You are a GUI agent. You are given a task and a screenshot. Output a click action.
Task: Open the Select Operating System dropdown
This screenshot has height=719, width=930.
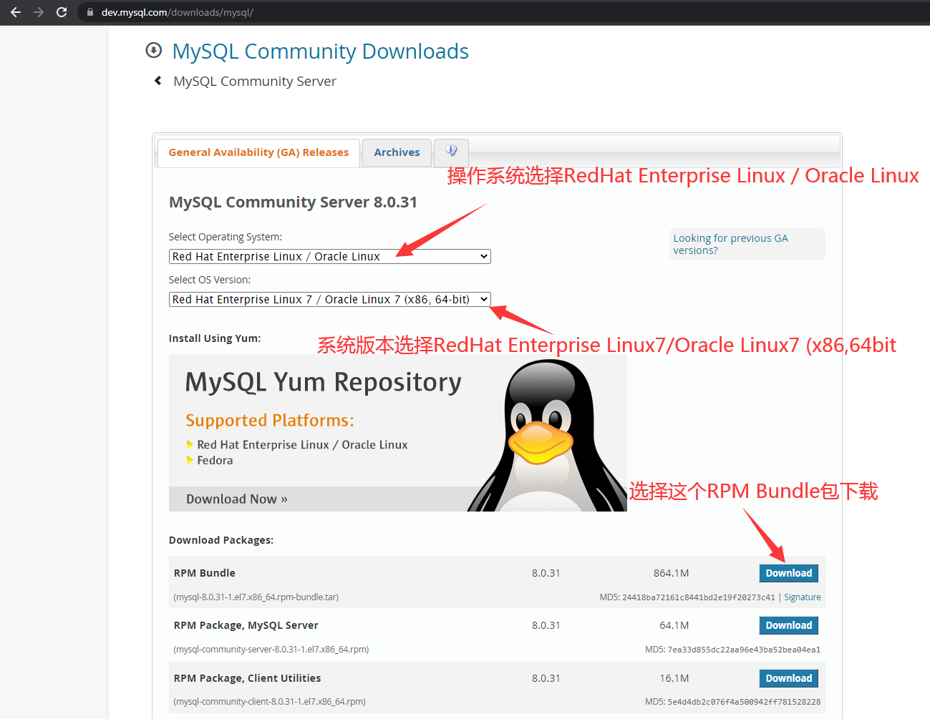pos(330,256)
